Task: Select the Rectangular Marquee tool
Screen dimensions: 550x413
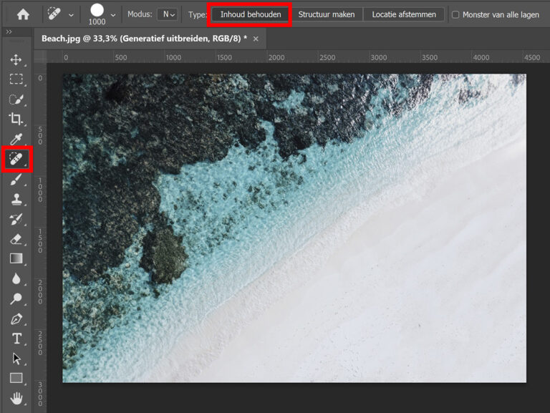Action: pyautogui.click(x=16, y=79)
